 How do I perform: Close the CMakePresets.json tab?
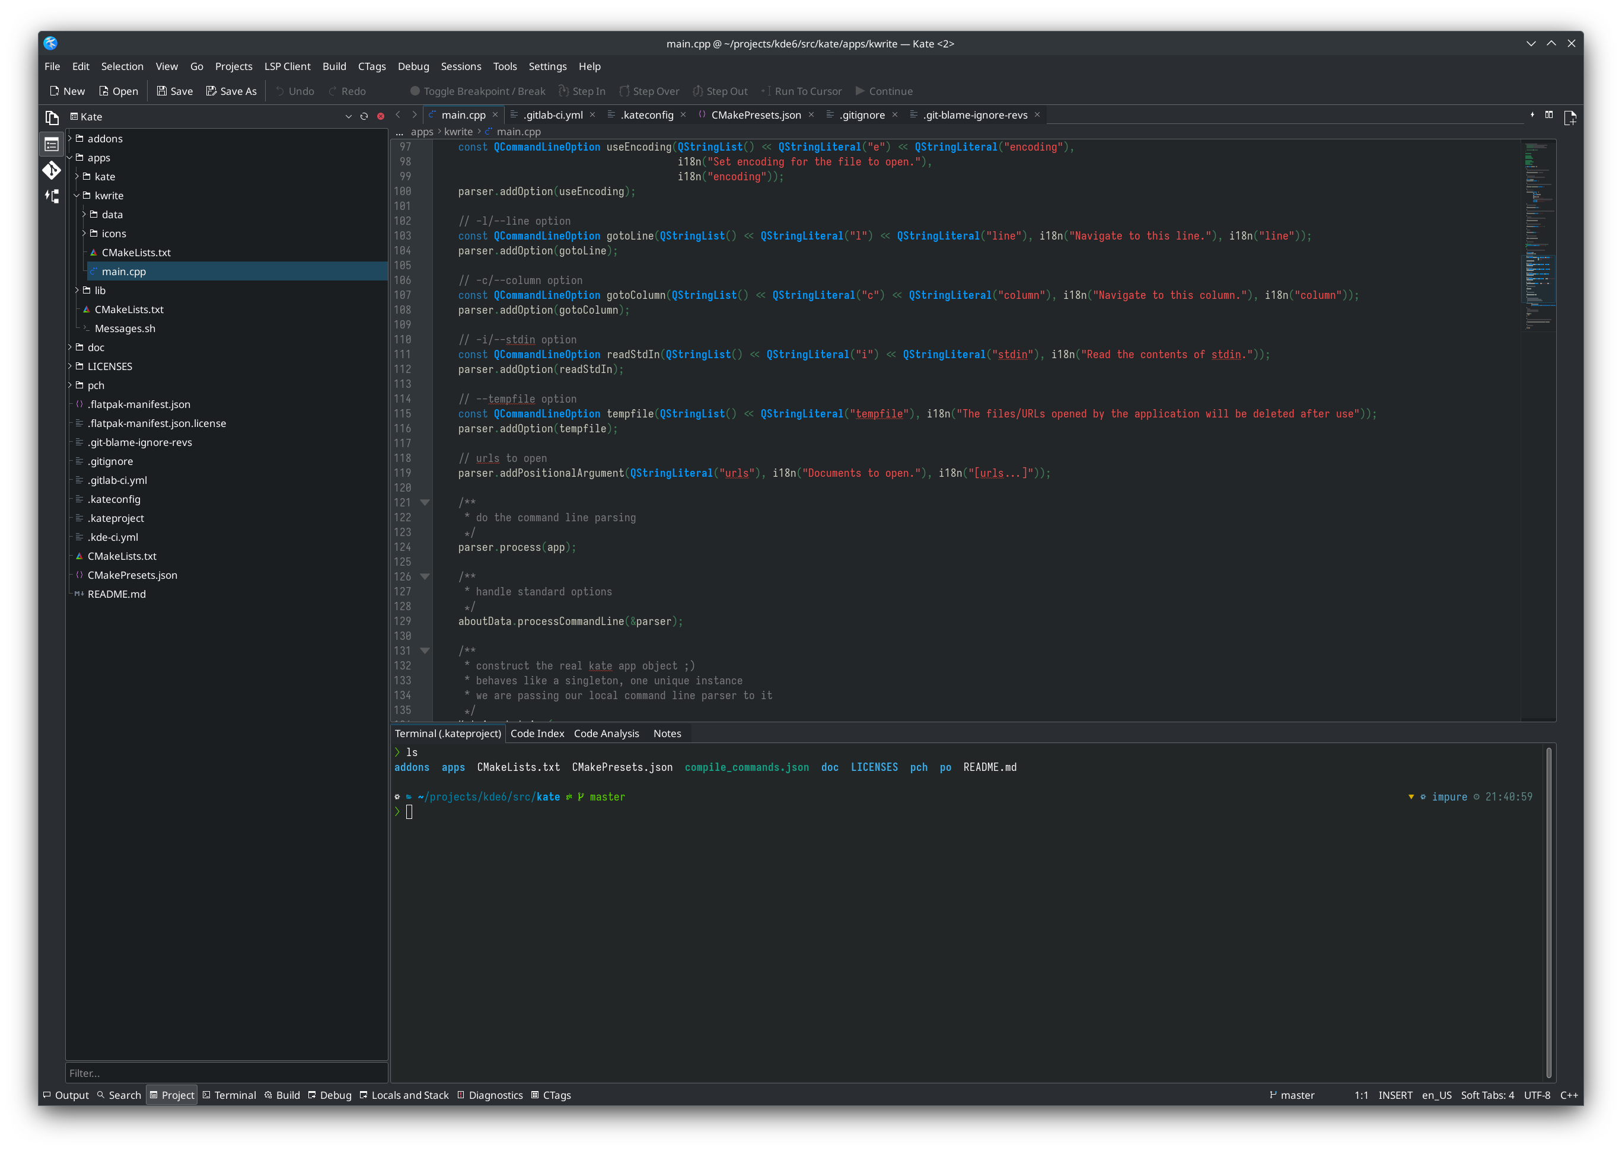point(811,115)
